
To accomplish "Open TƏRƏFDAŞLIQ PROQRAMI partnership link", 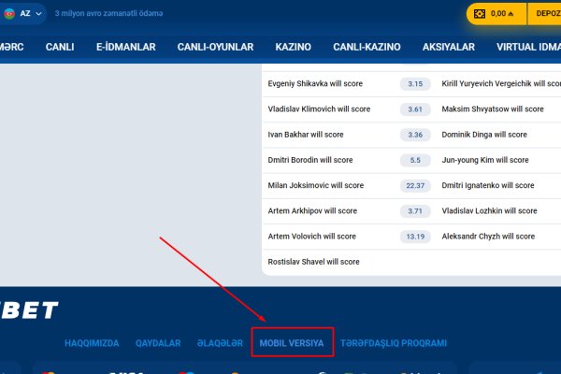I will click(x=394, y=343).
